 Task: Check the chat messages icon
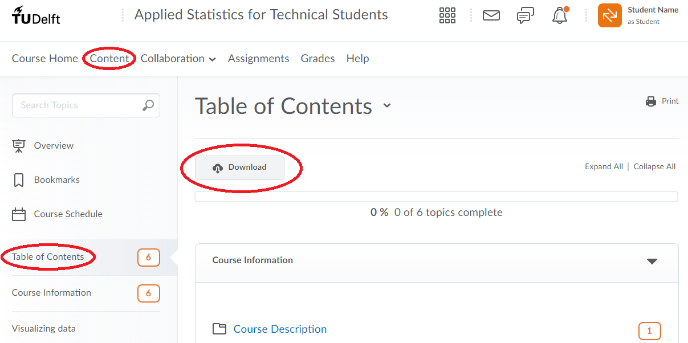(525, 15)
